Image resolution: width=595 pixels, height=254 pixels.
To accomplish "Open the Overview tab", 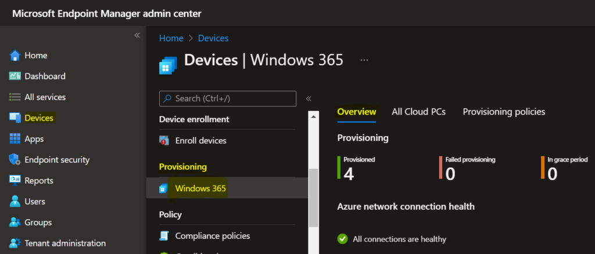I will [x=357, y=112].
